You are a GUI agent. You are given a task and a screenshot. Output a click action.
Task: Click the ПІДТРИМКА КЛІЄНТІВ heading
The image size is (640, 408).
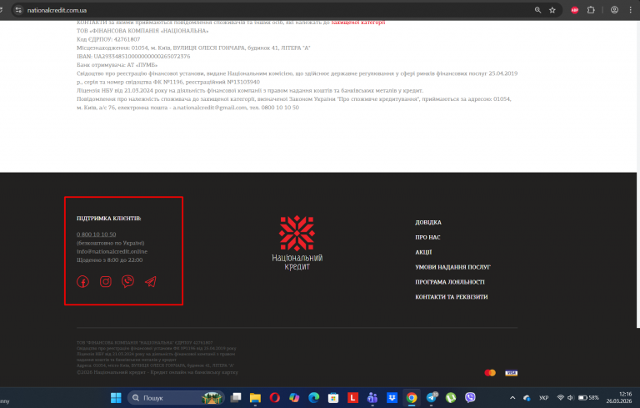click(x=109, y=219)
